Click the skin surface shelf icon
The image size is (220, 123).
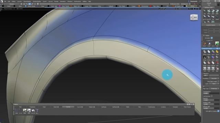pos(205,12)
